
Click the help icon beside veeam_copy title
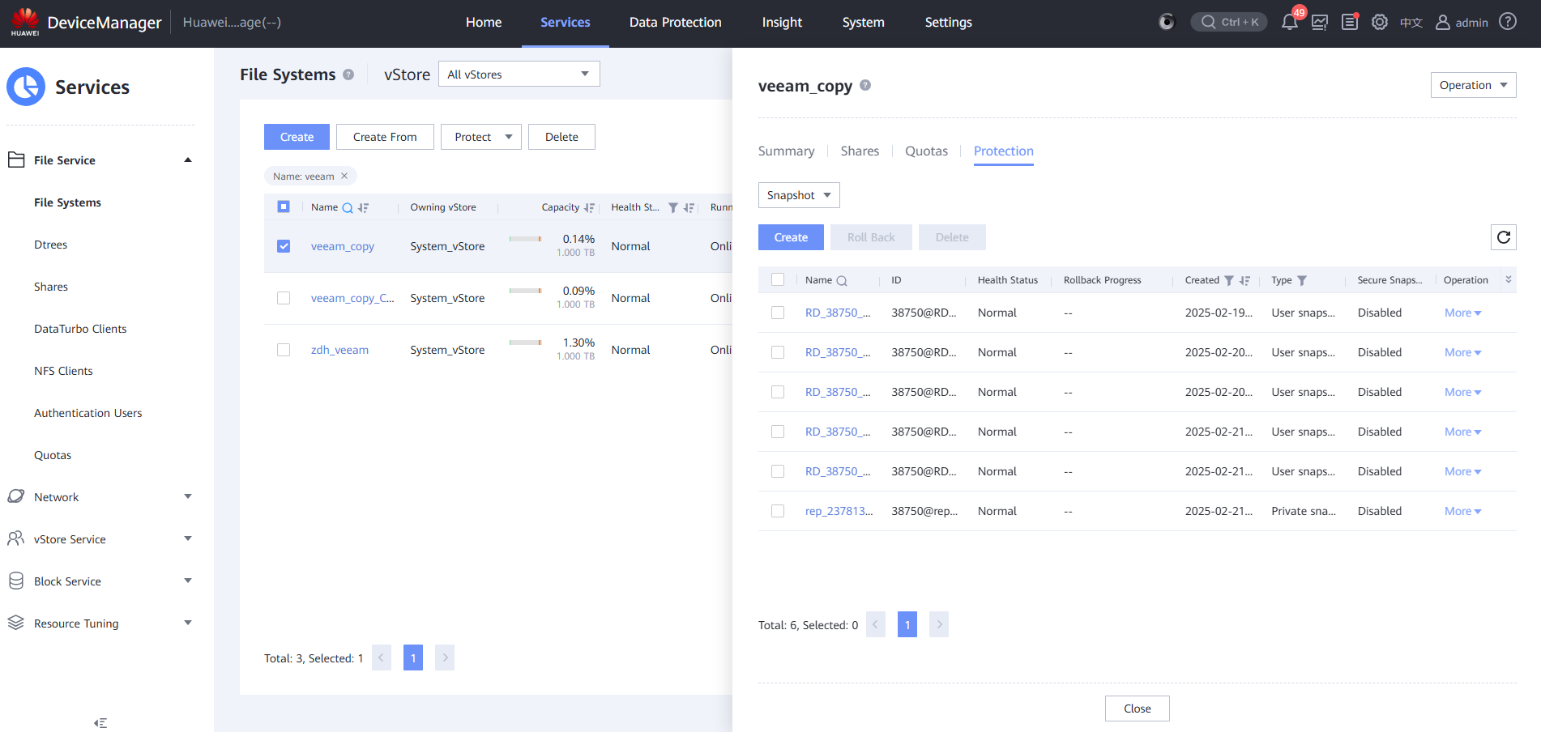pos(865,85)
